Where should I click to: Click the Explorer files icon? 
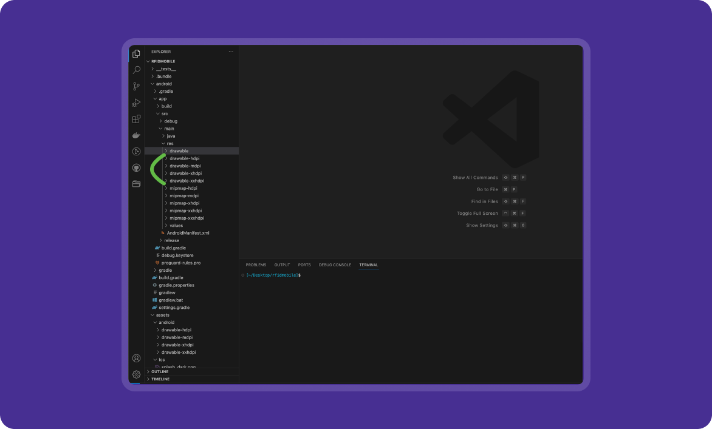[x=136, y=54]
